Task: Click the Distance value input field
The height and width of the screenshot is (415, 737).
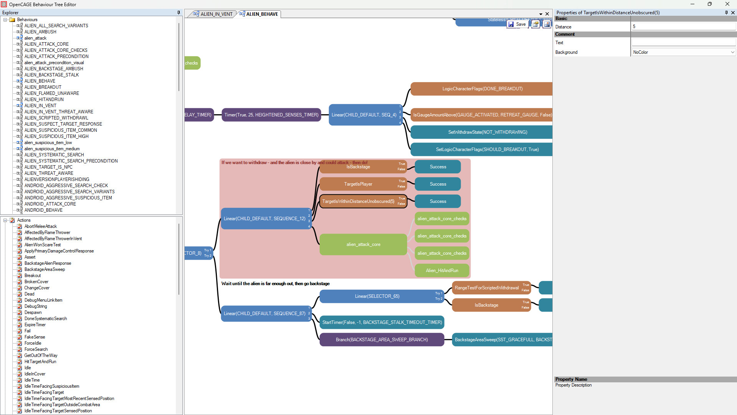Action: click(x=683, y=27)
